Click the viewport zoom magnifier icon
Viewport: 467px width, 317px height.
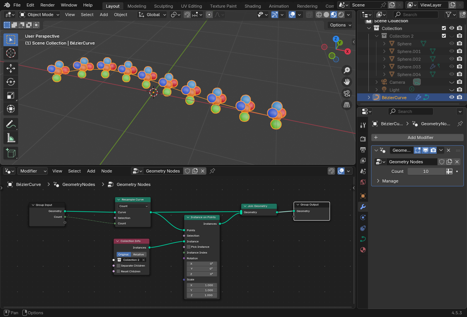347,70
